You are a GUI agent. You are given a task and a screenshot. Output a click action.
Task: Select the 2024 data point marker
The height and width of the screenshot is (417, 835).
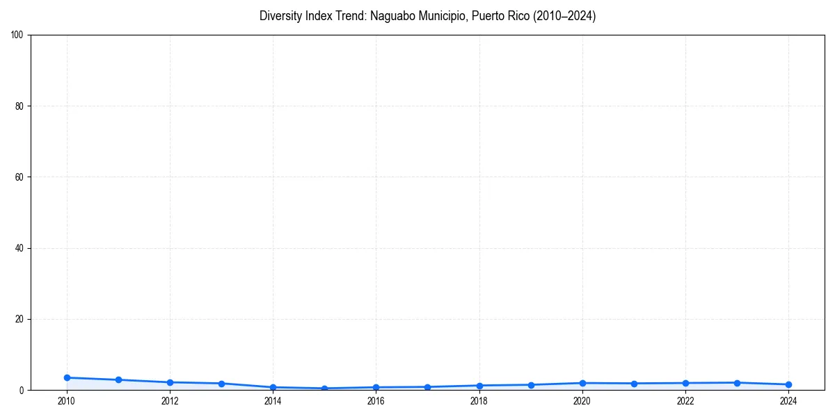pyautogui.click(x=788, y=384)
